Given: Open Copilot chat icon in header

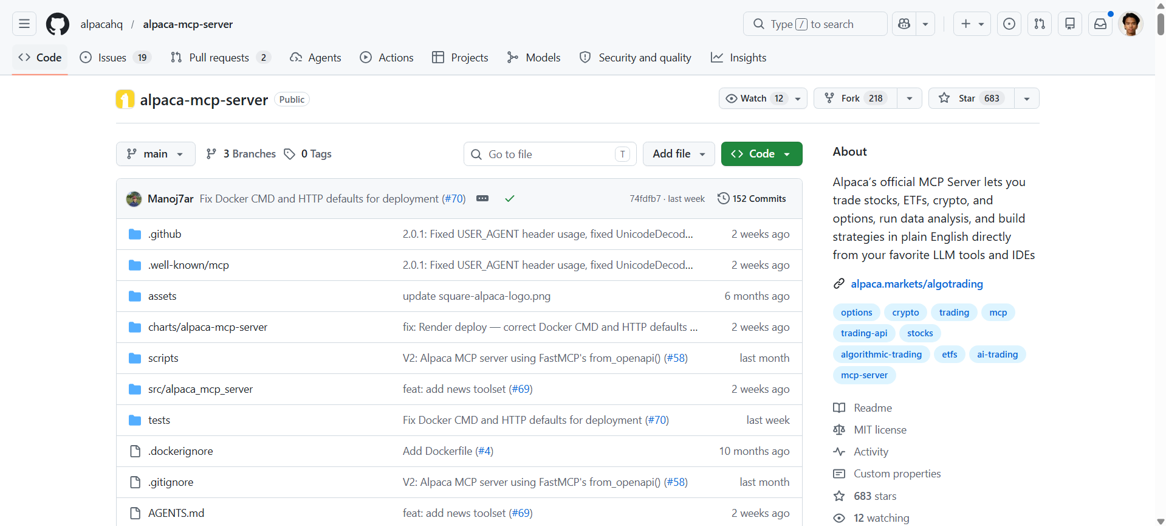Looking at the screenshot, I should (904, 24).
